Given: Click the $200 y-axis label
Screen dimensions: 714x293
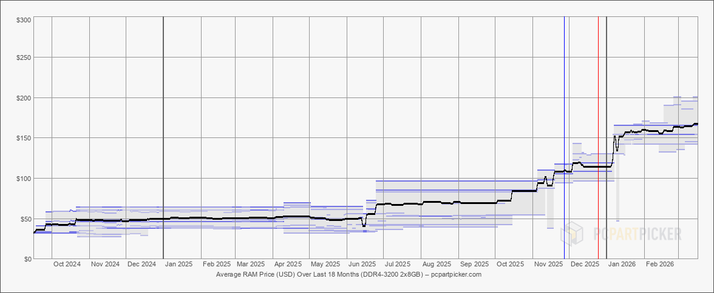Looking at the screenshot, I should 25,98.
